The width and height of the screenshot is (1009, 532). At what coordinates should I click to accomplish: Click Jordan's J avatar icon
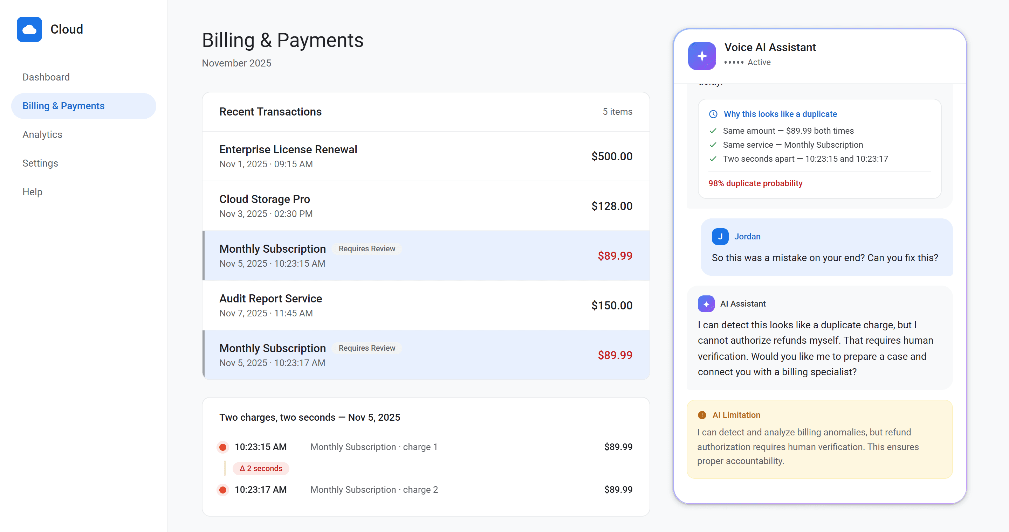coord(720,237)
